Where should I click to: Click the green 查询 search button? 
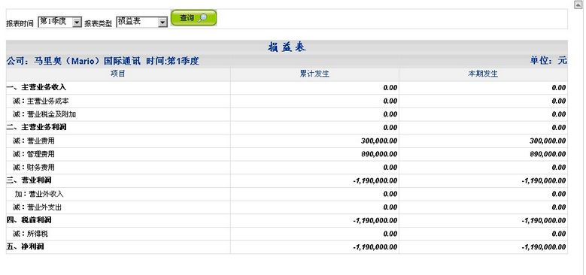(193, 18)
